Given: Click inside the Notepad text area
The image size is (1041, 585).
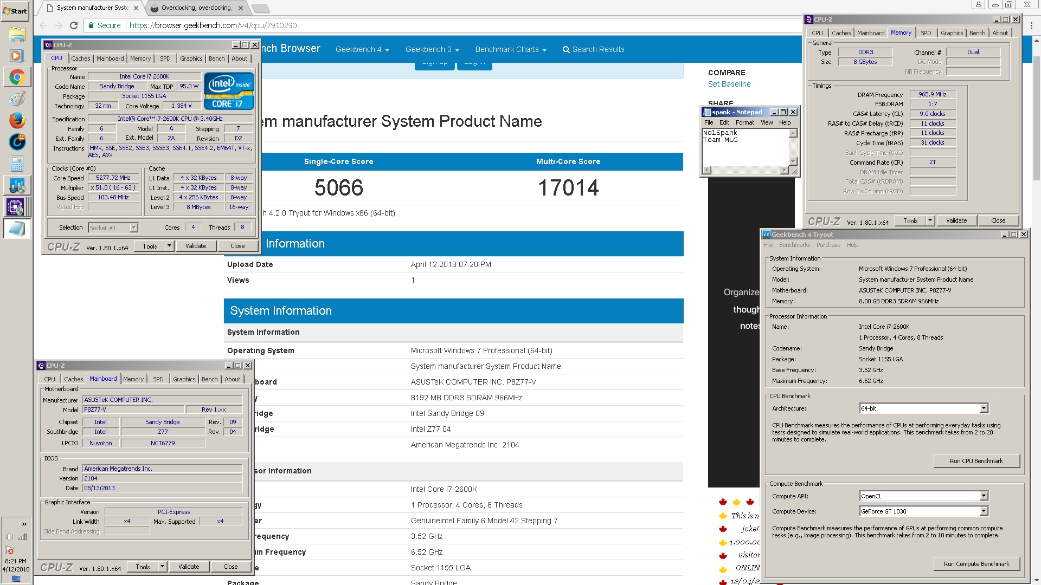Looking at the screenshot, I should (x=746, y=147).
